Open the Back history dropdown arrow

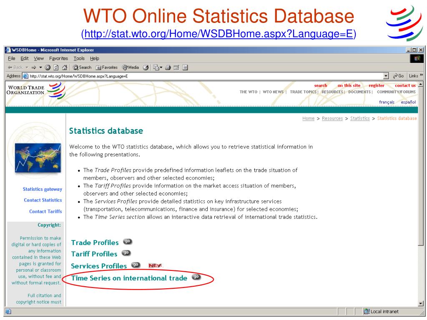point(27,67)
